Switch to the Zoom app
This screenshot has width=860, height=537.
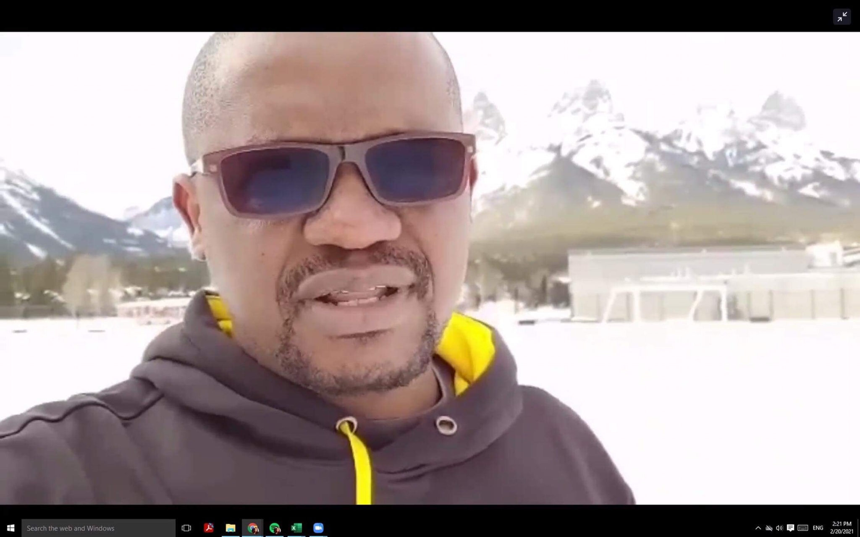(x=318, y=528)
